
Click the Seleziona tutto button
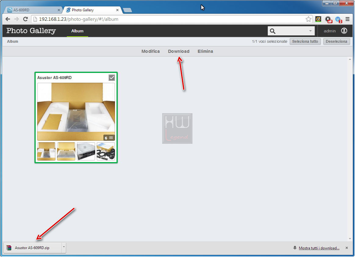[305, 42]
